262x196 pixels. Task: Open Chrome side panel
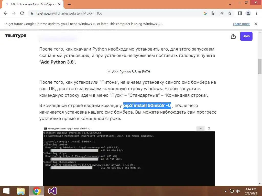tap(240, 13)
